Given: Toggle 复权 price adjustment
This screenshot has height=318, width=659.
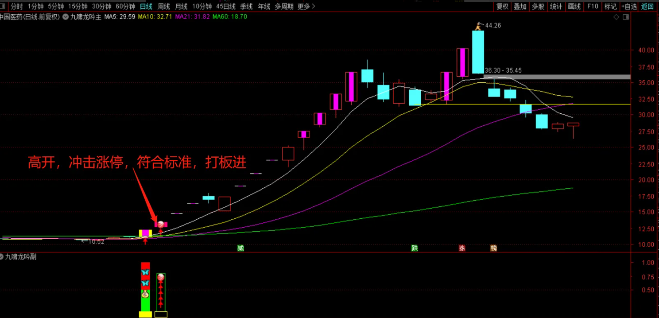Looking at the screenshot, I should [x=502, y=6].
